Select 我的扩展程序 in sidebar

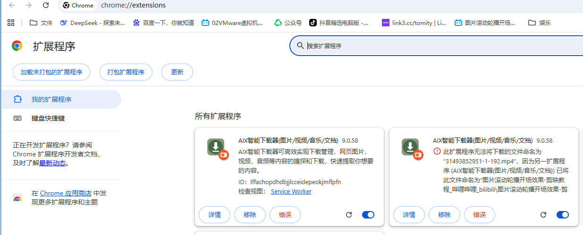point(61,99)
